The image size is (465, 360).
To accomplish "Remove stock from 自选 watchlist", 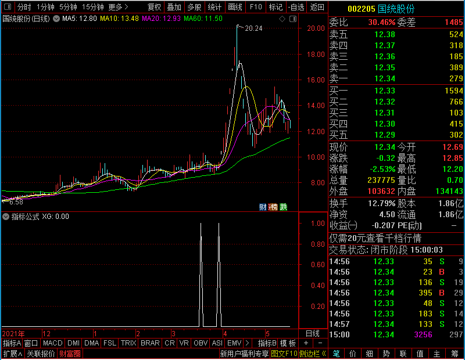I will coord(296,7).
